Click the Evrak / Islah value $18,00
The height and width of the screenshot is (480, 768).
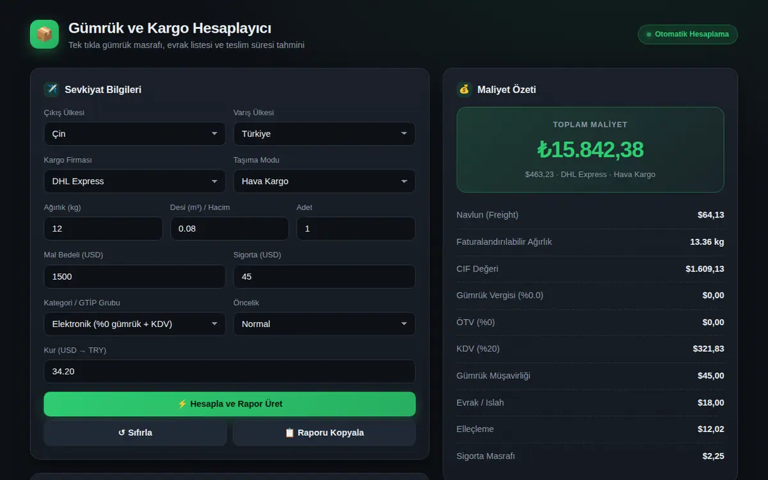point(711,403)
